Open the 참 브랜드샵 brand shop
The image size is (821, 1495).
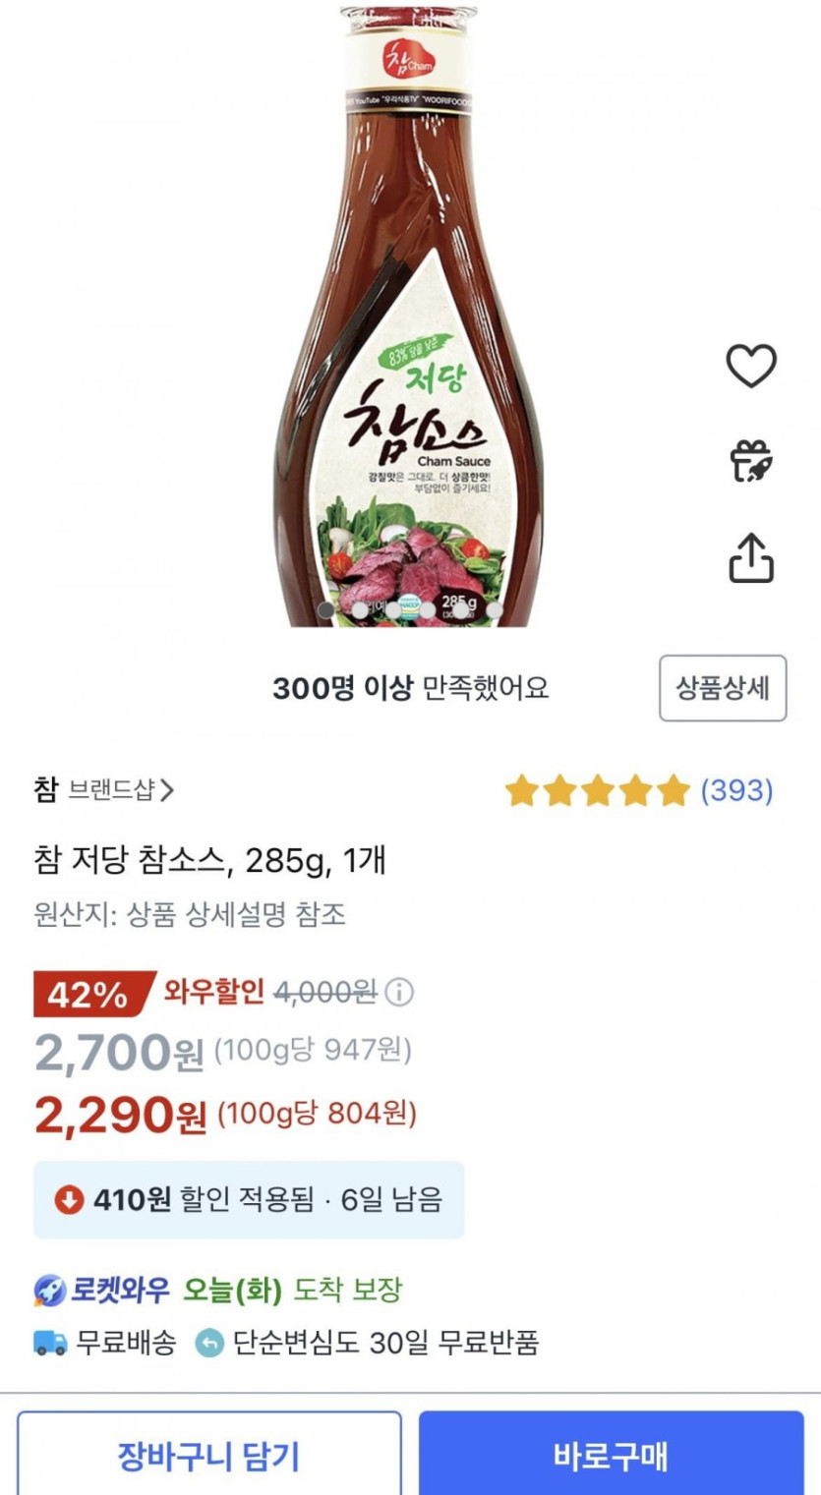(x=103, y=790)
